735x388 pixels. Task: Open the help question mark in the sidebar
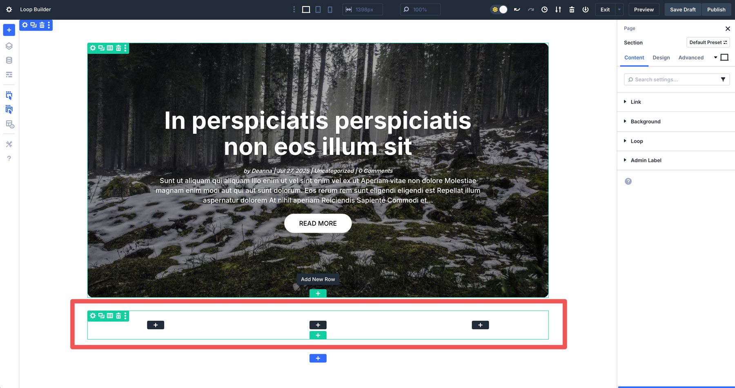pyautogui.click(x=9, y=159)
